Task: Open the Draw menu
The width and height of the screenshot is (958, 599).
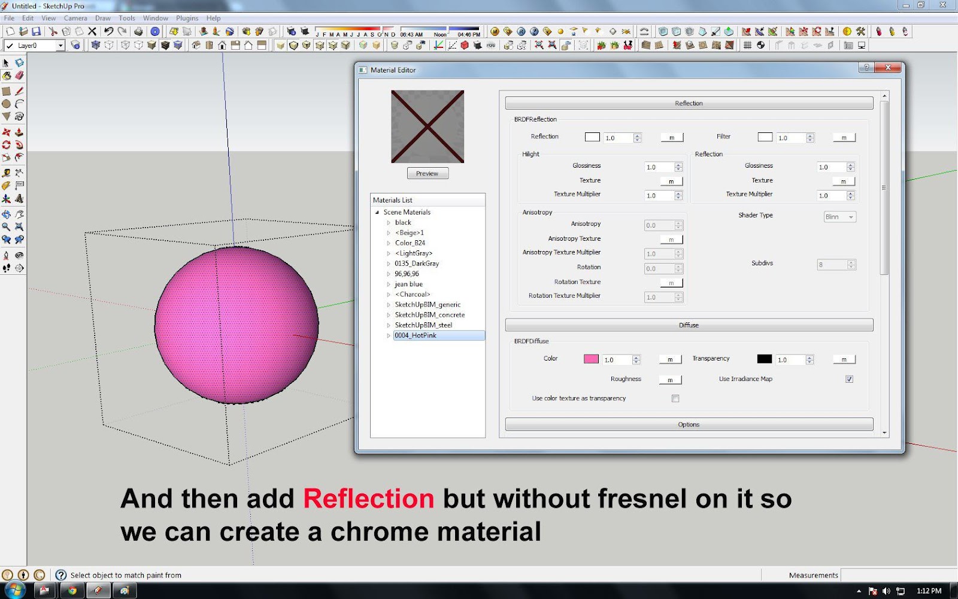Action: click(x=103, y=18)
